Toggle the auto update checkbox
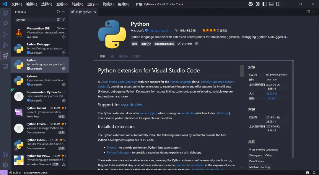Screen dimensions: 319x175 pos(179,44)
